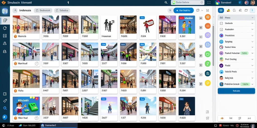Viewport: 257px width, 128px height.
Task: Click the blue Varlushly button
Action: [x=183, y=10]
